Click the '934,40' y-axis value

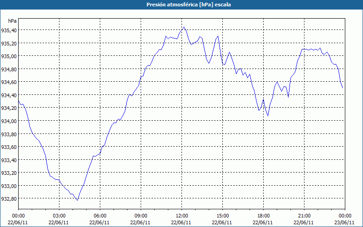(x=8, y=95)
